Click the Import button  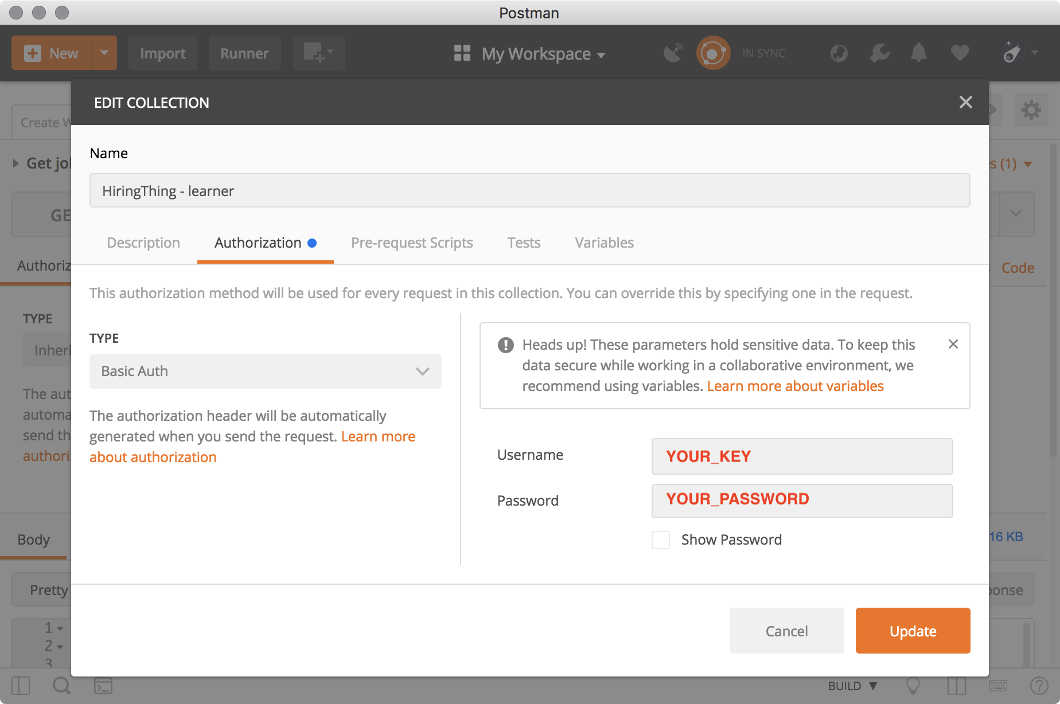click(x=163, y=53)
